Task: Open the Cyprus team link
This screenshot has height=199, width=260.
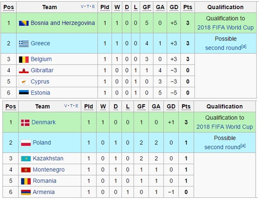Action: (x=40, y=82)
